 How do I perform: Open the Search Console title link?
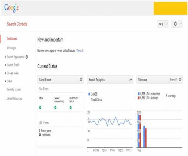click(17, 24)
